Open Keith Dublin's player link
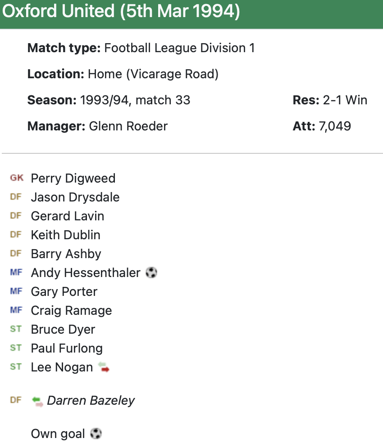Image resolution: width=383 pixels, height=447 pixels. click(65, 235)
